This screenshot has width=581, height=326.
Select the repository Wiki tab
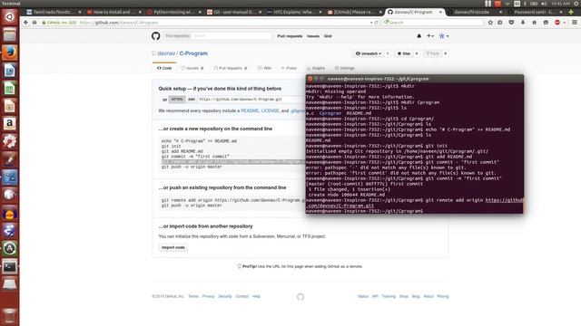tap(264, 69)
